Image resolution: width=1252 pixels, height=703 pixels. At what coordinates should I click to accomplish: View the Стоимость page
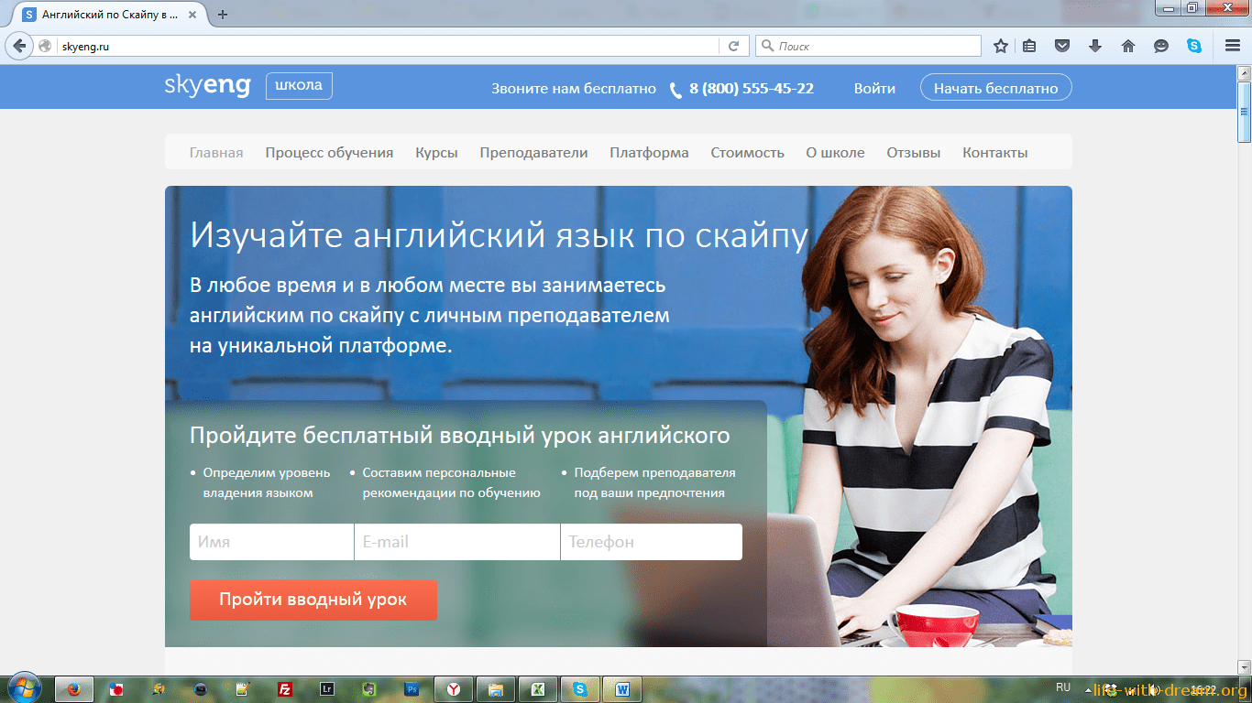click(x=747, y=153)
